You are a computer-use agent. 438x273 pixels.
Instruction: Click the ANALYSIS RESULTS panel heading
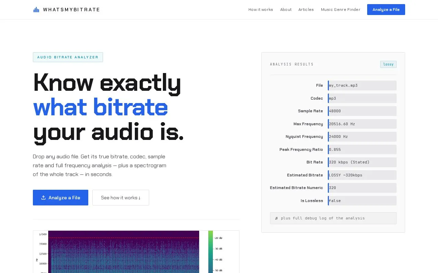(292, 64)
